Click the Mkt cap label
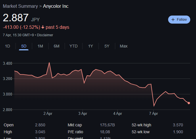The height and width of the screenshot is (139, 196). point(75,125)
